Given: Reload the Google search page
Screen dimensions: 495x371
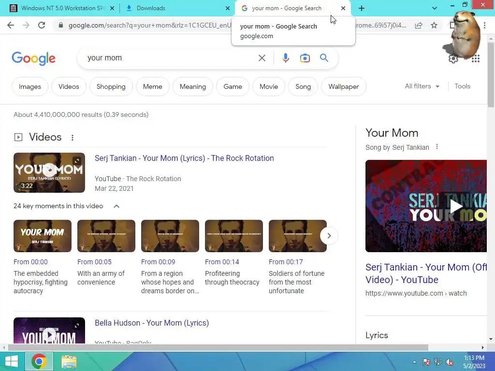Looking at the screenshot, I should 42,25.
